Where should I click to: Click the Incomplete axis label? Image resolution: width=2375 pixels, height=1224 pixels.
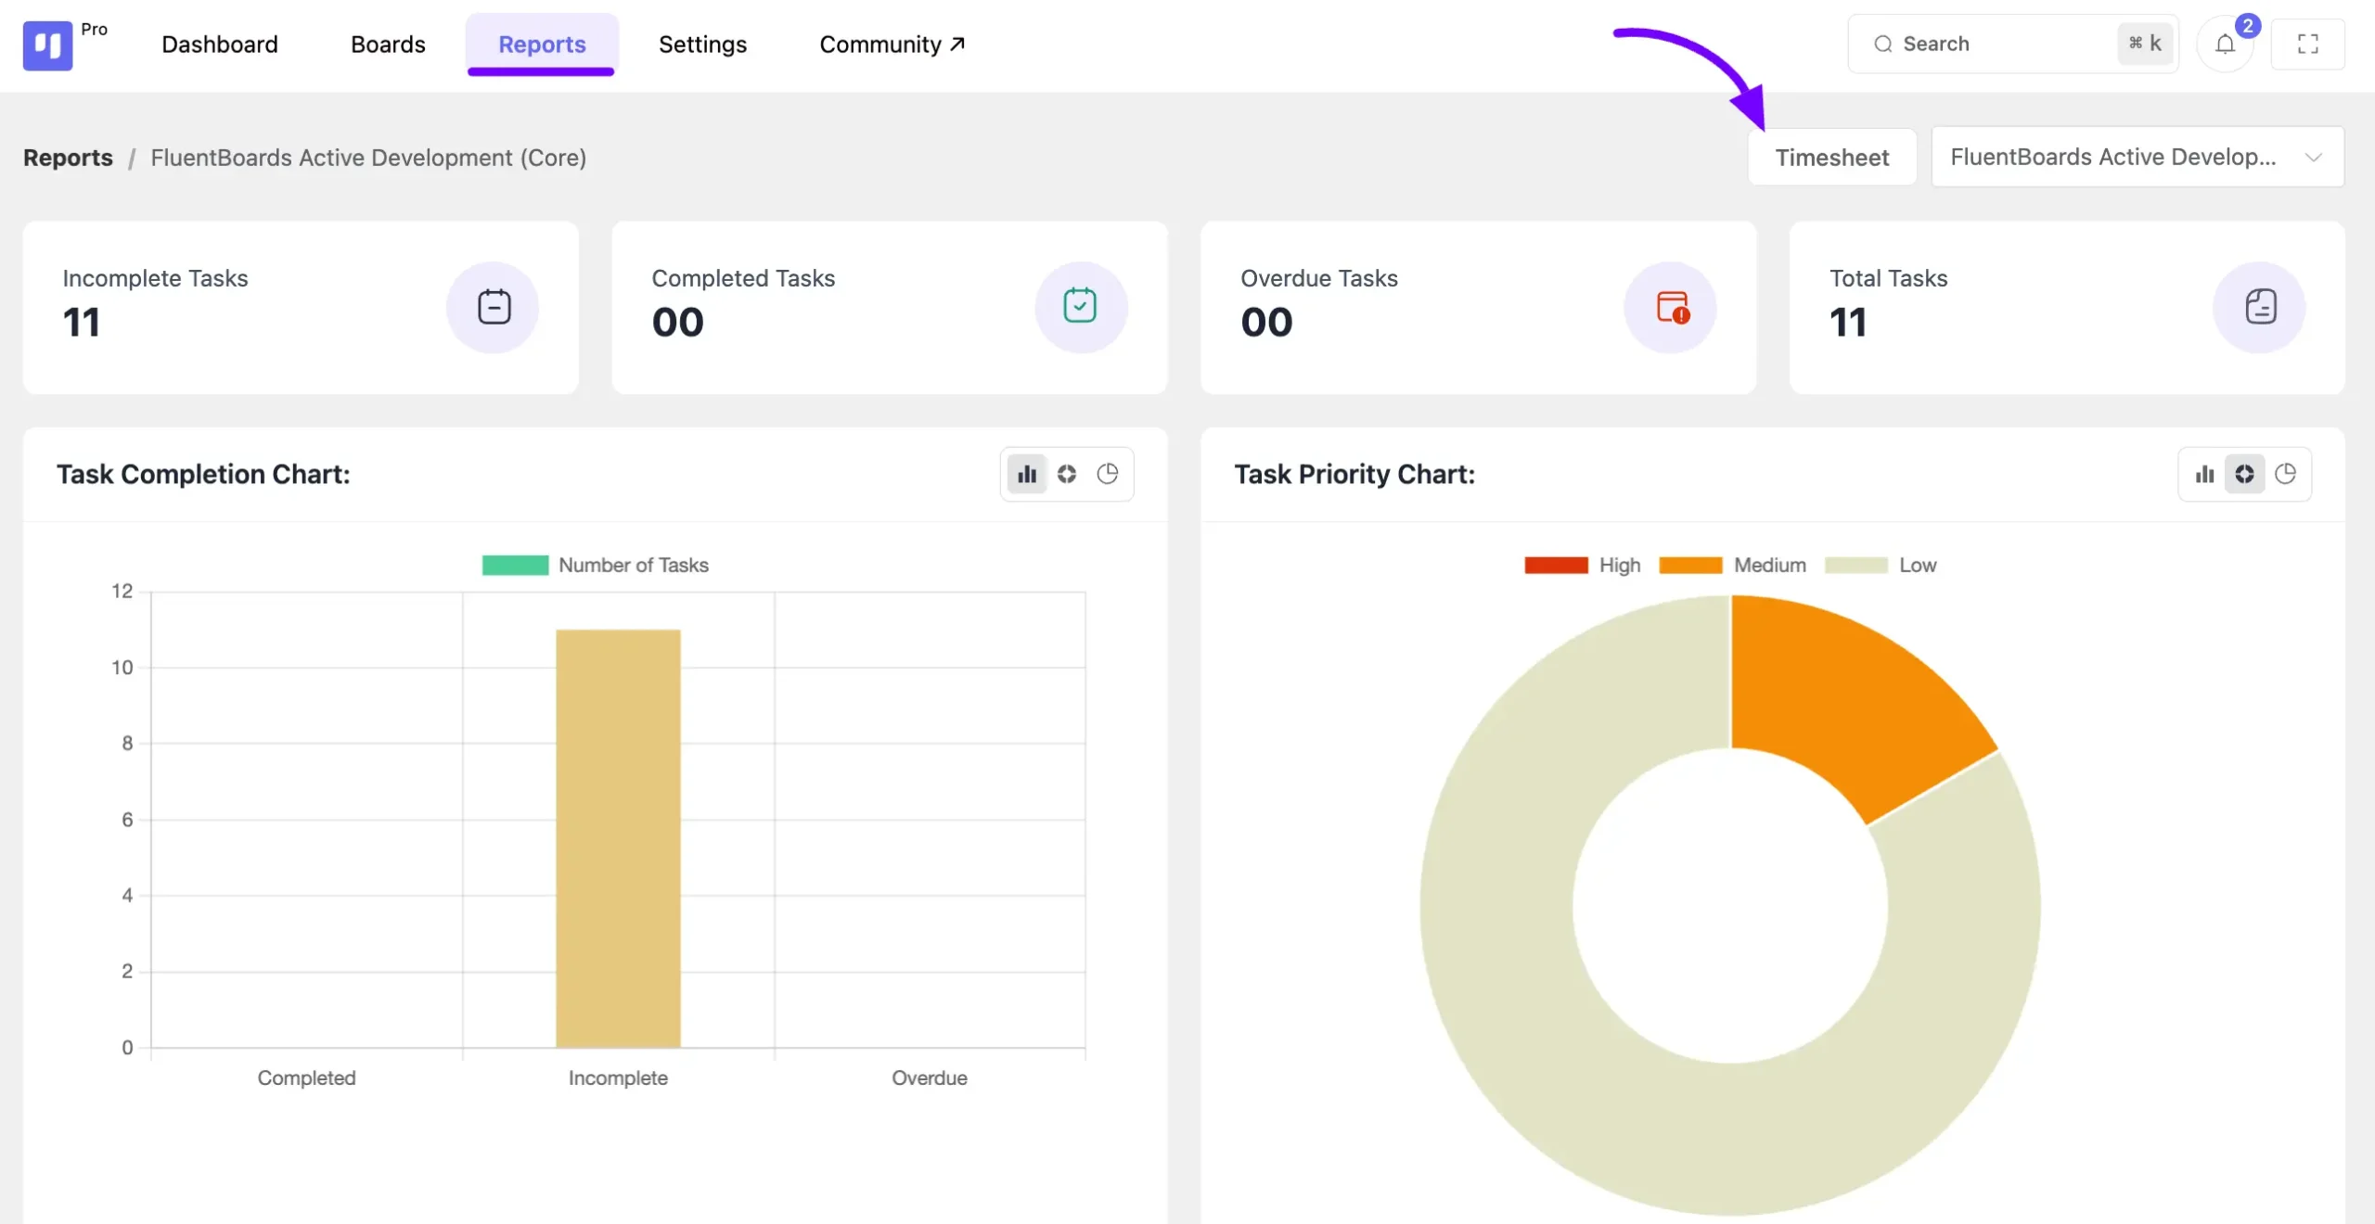(618, 1077)
